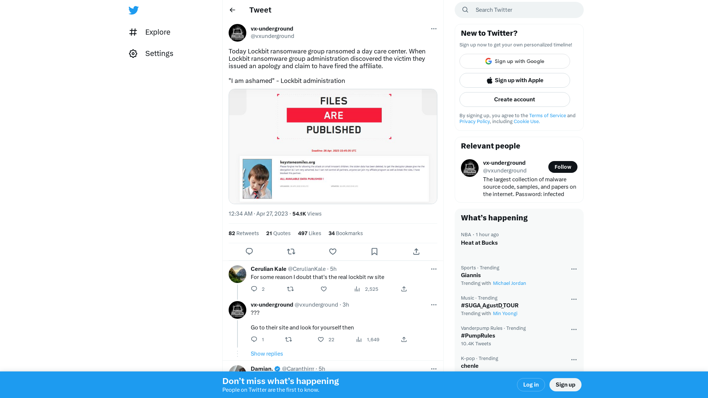The width and height of the screenshot is (708, 398).
Task: Click the share/upload icon on main tweet
Action: pos(416,251)
